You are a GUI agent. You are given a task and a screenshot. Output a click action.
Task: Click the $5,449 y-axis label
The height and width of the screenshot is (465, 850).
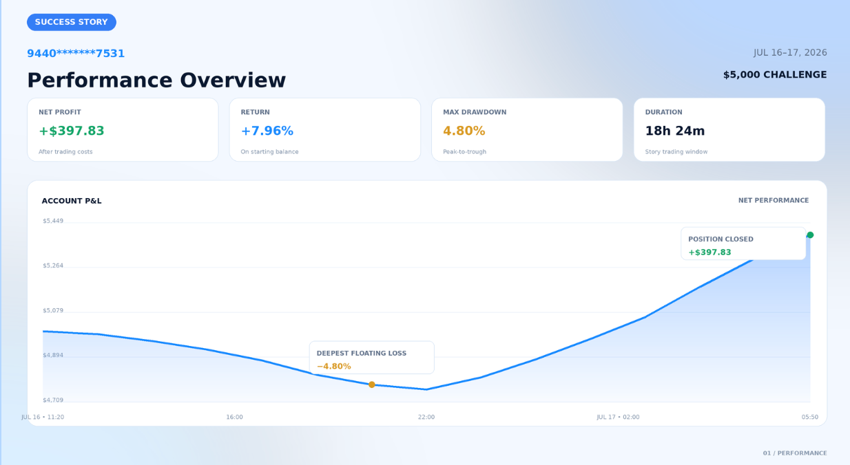(53, 221)
